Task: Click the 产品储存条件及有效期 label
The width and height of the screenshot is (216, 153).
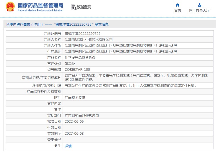Action: coord(44,92)
